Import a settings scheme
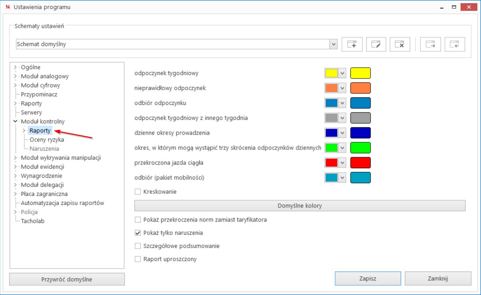This screenshot has height=295, width=481. [x=455, y=45]
